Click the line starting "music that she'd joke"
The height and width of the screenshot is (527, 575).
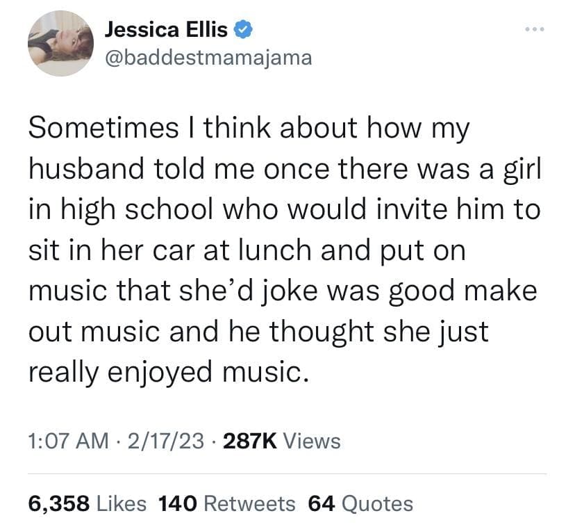click(x=283, y=291)
